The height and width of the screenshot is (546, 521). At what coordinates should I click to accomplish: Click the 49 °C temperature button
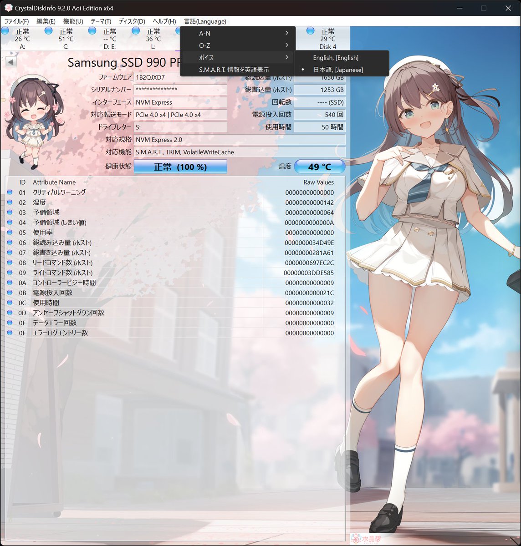[x=320, y=167]
